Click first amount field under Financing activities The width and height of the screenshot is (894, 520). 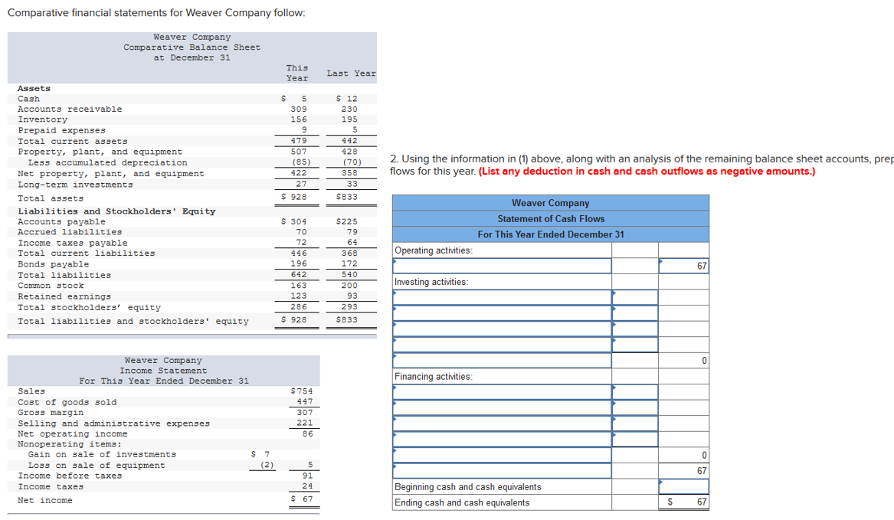point(634,391)
